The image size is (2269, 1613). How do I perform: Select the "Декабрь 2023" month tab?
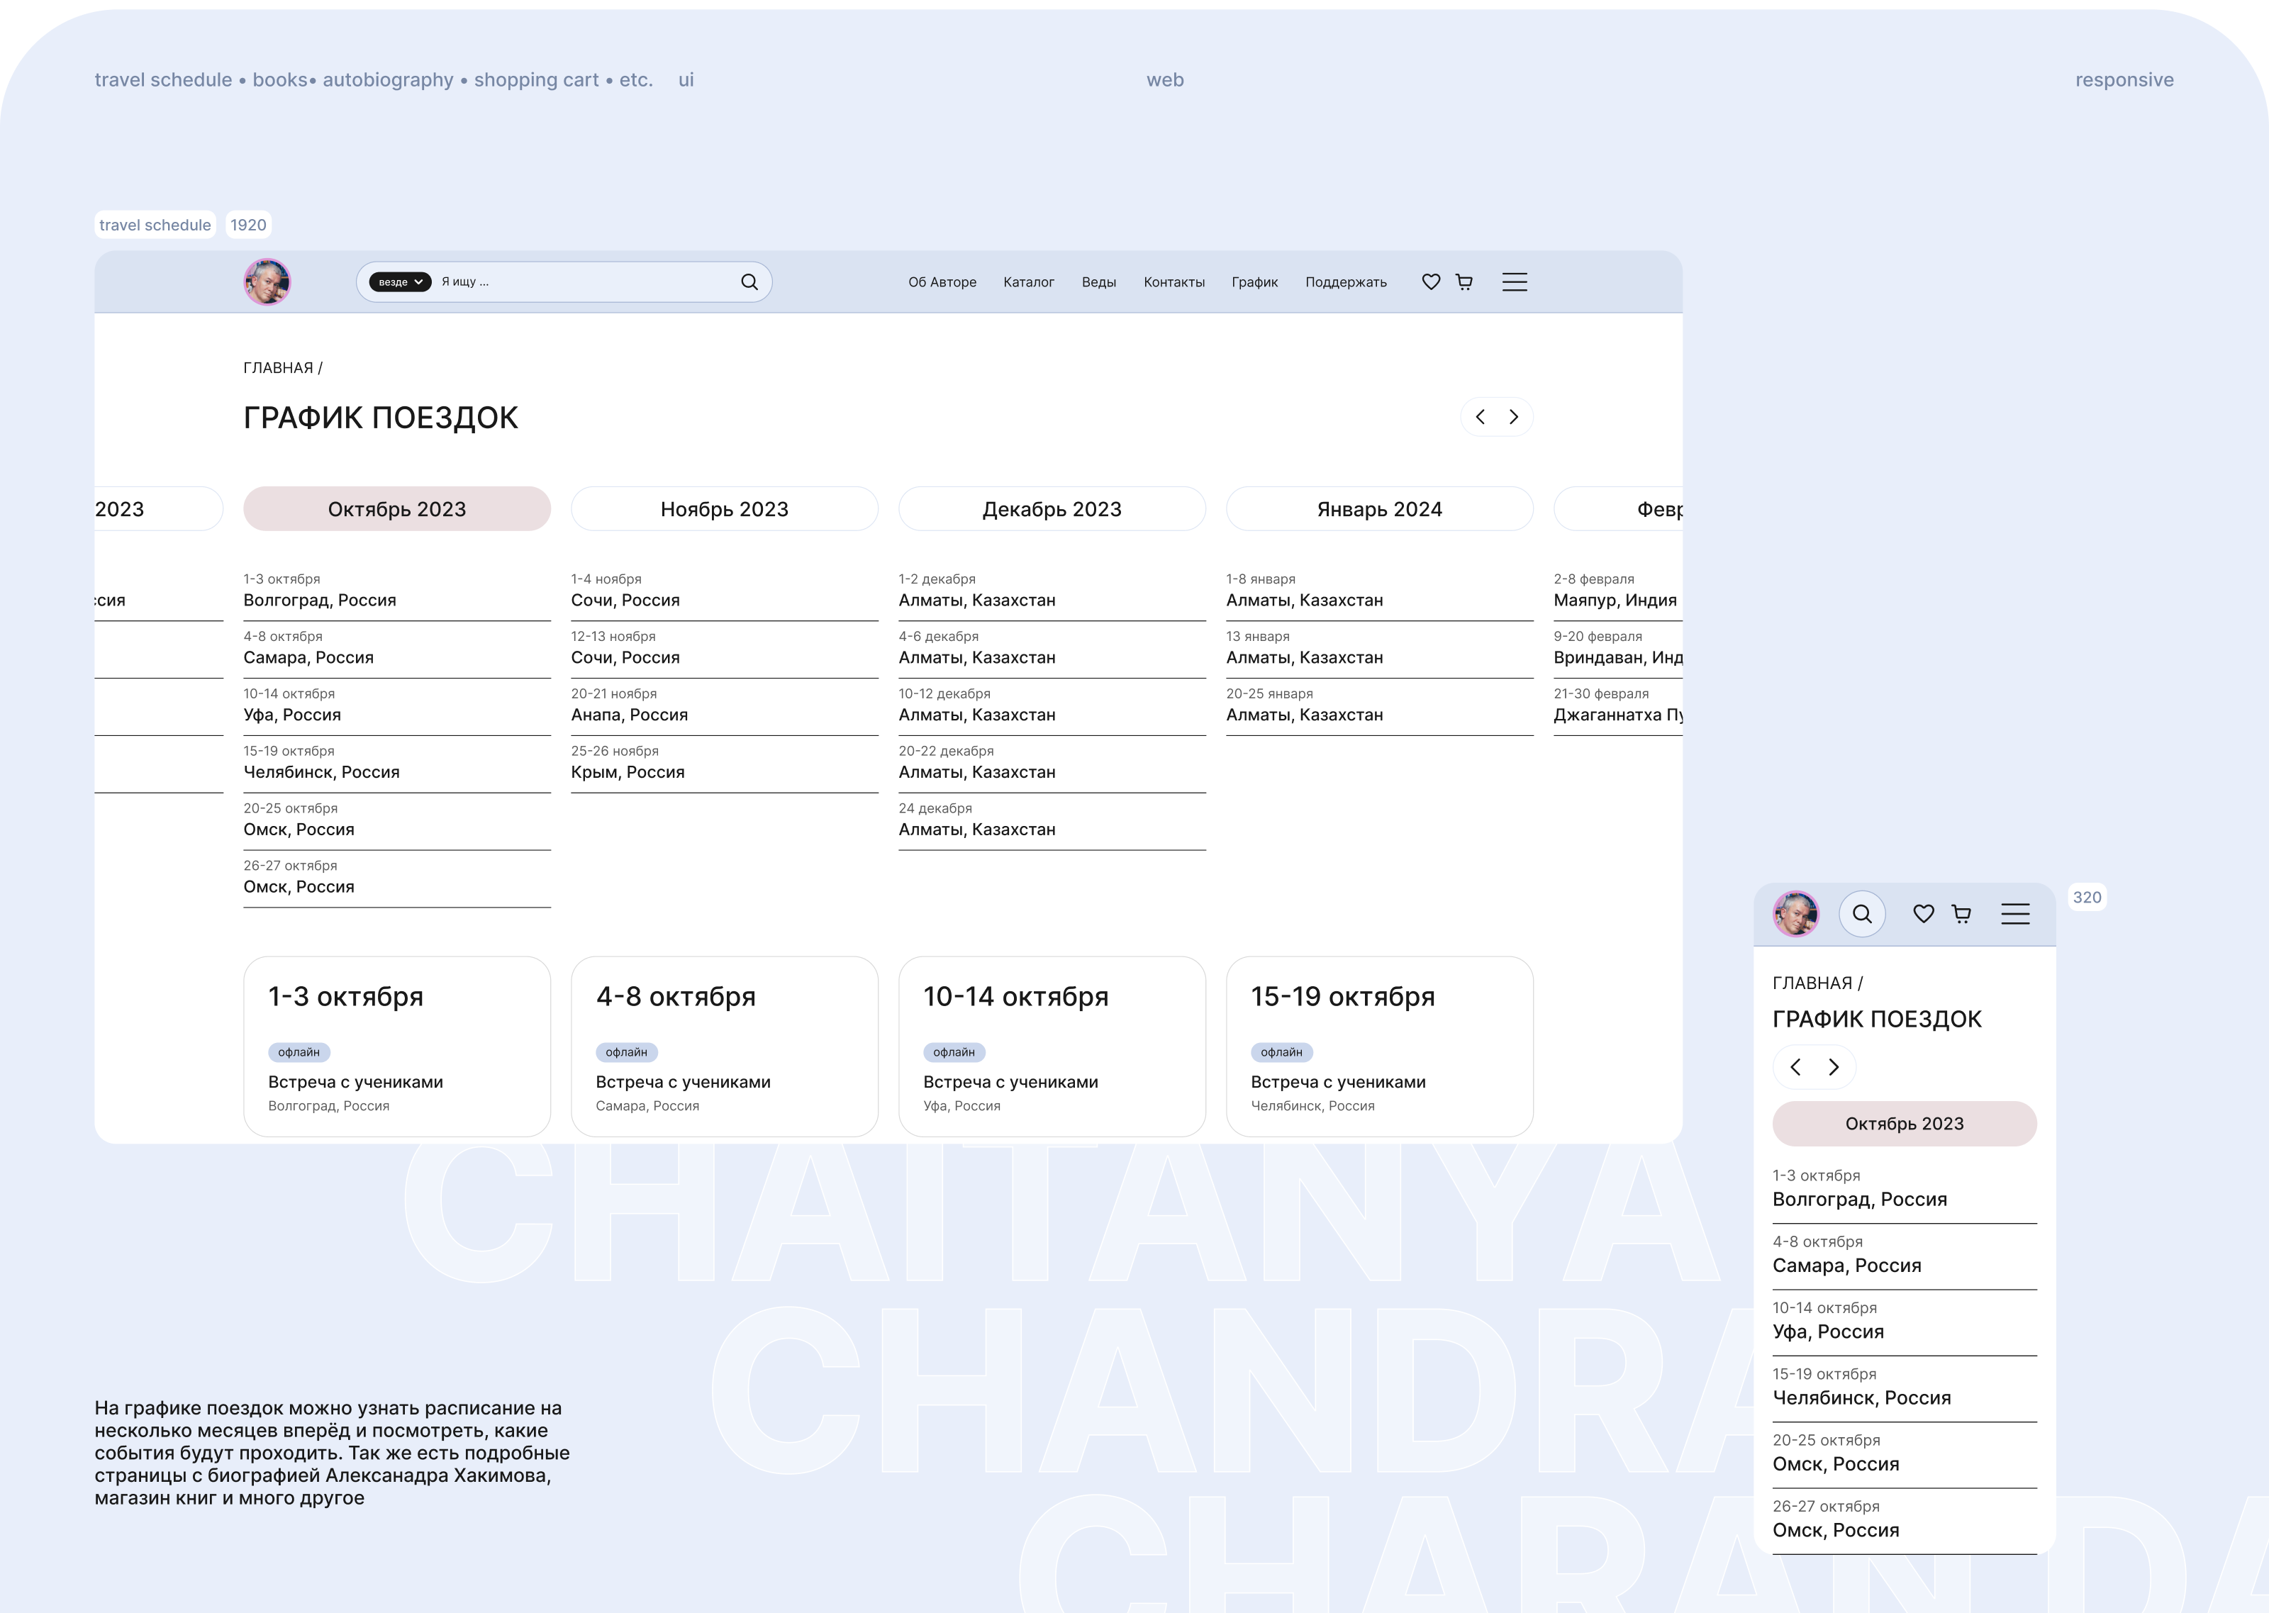coord(1052,508)
